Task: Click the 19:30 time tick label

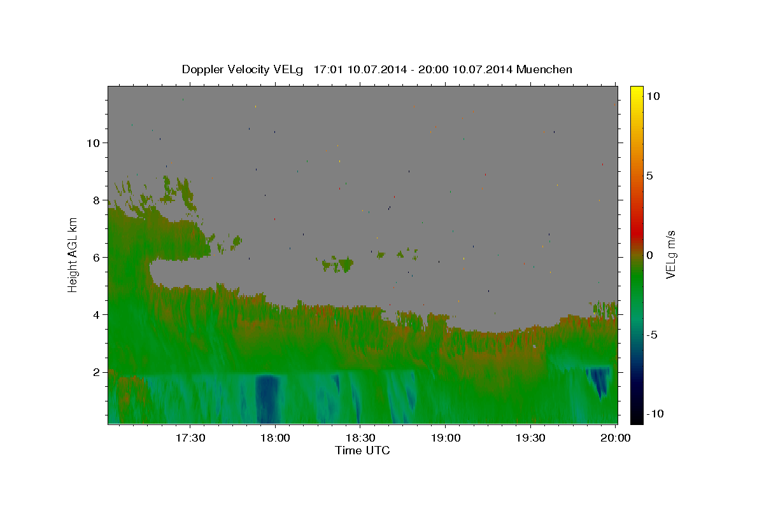Action: point(530,438)
